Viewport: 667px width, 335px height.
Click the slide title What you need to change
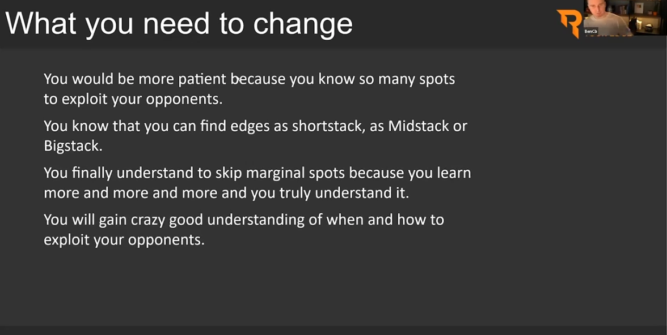click(x=179, y=23)
